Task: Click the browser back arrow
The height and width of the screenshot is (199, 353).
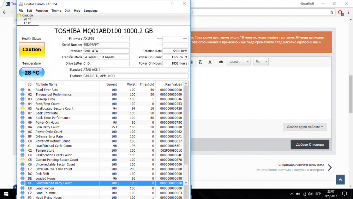Action: tap(5, 12)
